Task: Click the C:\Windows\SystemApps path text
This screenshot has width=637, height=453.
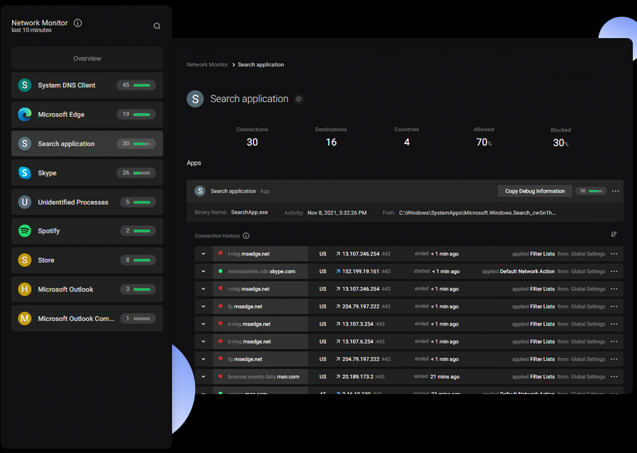Action: click(477, 213)
